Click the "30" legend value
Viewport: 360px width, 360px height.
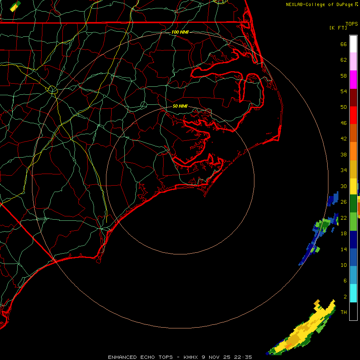point(344,186)
